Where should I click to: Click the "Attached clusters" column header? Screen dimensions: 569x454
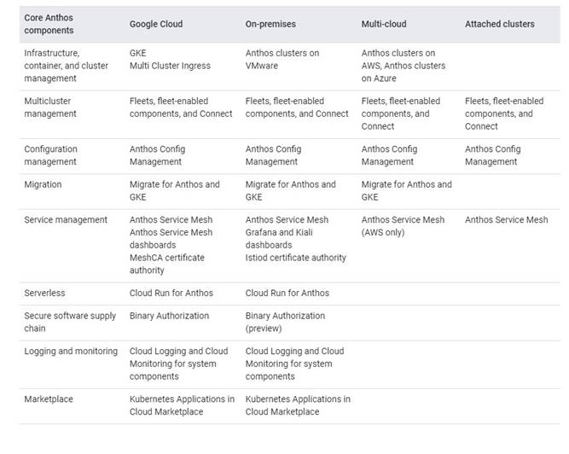click(x=500, y=24)
